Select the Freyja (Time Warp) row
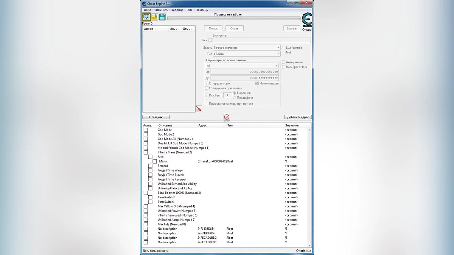The image size is (454, 255). tap(225, 170)
